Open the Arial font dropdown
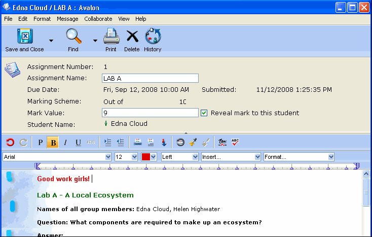Screen dimensions: 372x237 pyautogui.click(x=108, y=157)
